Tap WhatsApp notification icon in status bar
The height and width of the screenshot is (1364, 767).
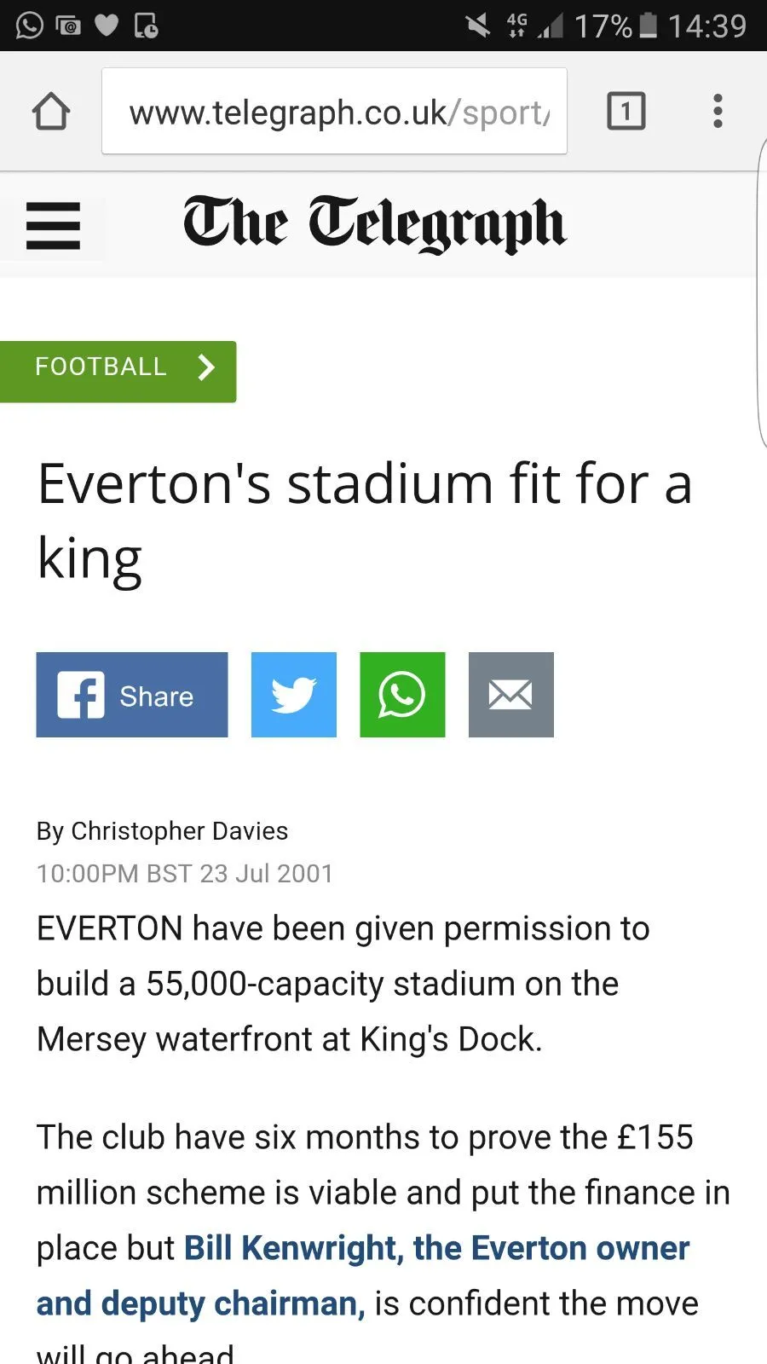coord(29,26)
